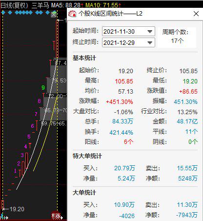Click the 周期个数 17个 count box

pyautogui.click(x=177, y=37)
